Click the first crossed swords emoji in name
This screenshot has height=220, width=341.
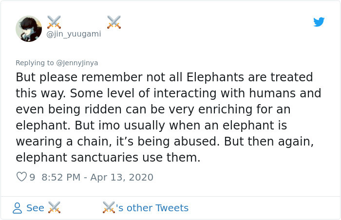point(54,22)
